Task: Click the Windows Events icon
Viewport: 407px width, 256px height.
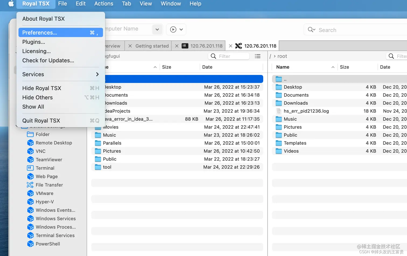Action: pos(30,210)
